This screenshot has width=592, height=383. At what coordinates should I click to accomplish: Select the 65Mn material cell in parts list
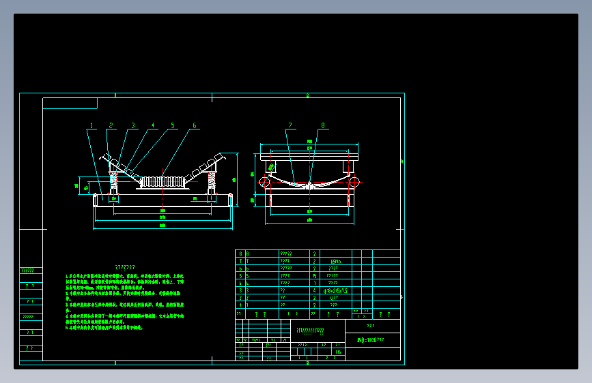[336, 261]
